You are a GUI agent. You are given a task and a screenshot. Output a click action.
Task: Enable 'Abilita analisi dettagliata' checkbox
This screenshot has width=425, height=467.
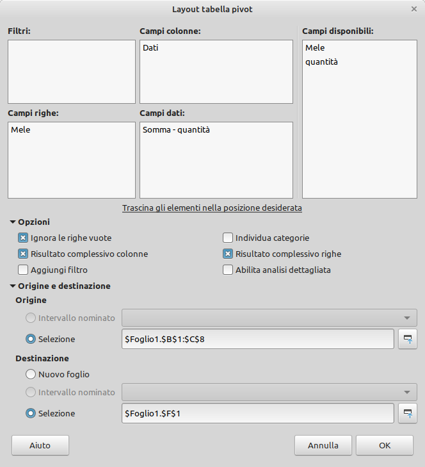[228, 270]
